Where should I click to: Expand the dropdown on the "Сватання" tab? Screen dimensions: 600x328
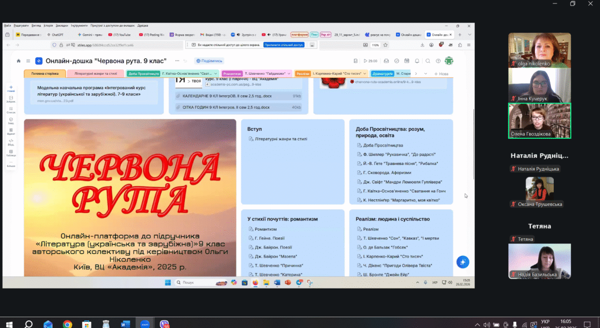(216, 73)
